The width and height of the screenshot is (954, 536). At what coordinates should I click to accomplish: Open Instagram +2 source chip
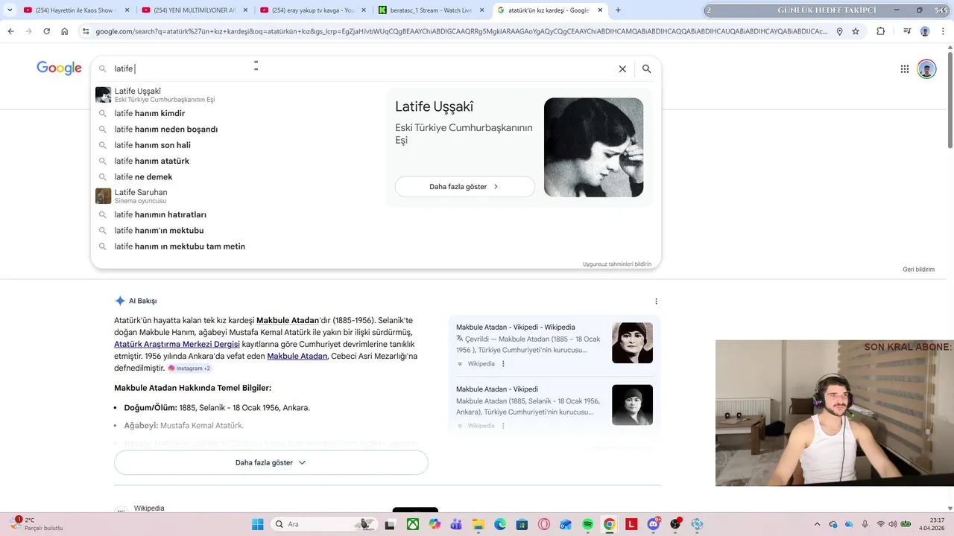pyautogui.click(x=189, y=368)
